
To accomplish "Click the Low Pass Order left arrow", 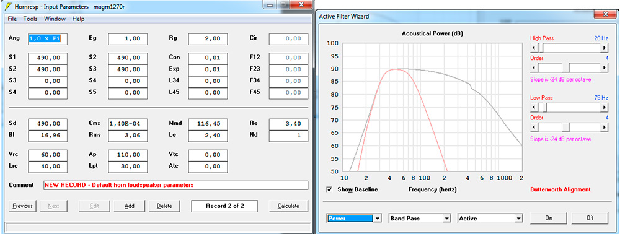I will (533, 128).
